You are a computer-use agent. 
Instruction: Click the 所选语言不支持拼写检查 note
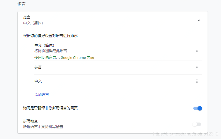pyautogui.click(x=43, y=127)
